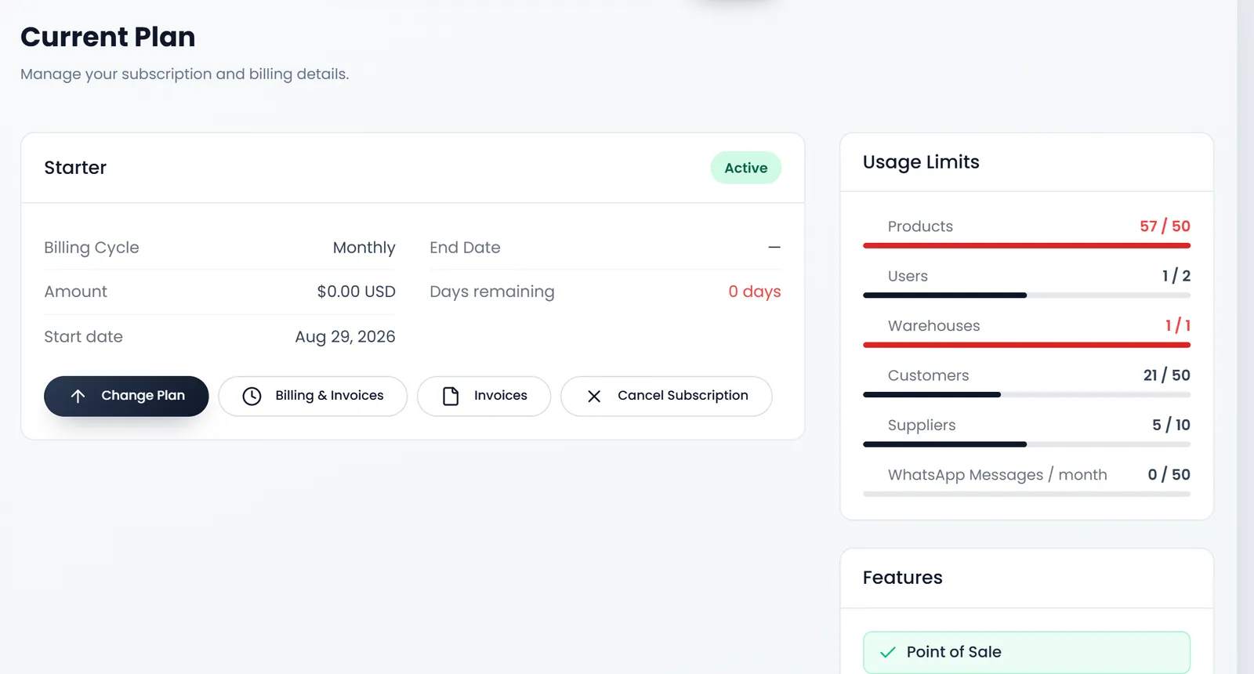Click the document icon in Invoices button
The width and height of the screenshot is (1254, 674).
point(451,397)
